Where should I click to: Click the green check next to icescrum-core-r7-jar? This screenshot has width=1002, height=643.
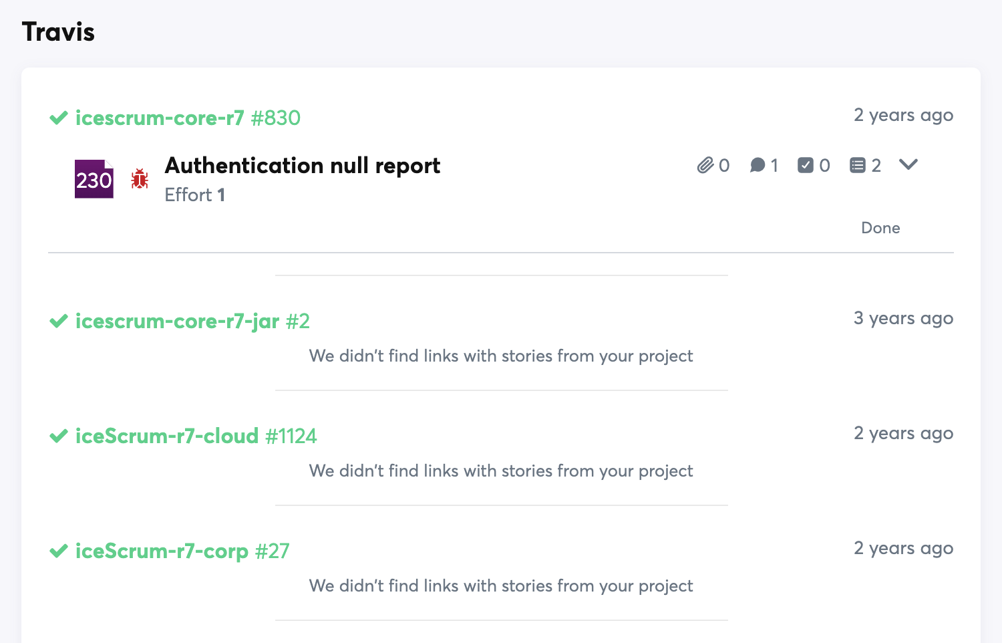point(58,321)
